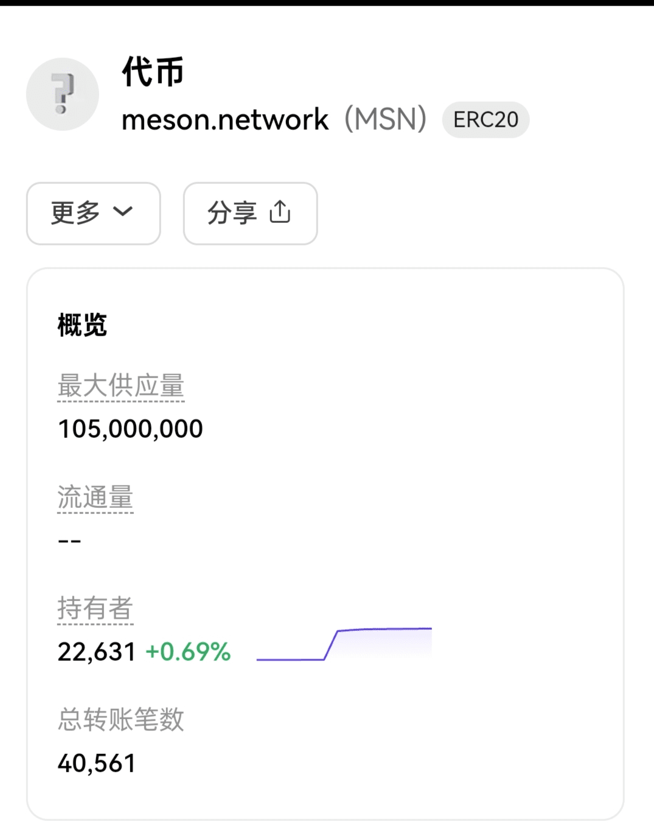The width and height of the screenshot is (654, 824).
Task: Click the 概览 section title
Action: coord(82,325)
